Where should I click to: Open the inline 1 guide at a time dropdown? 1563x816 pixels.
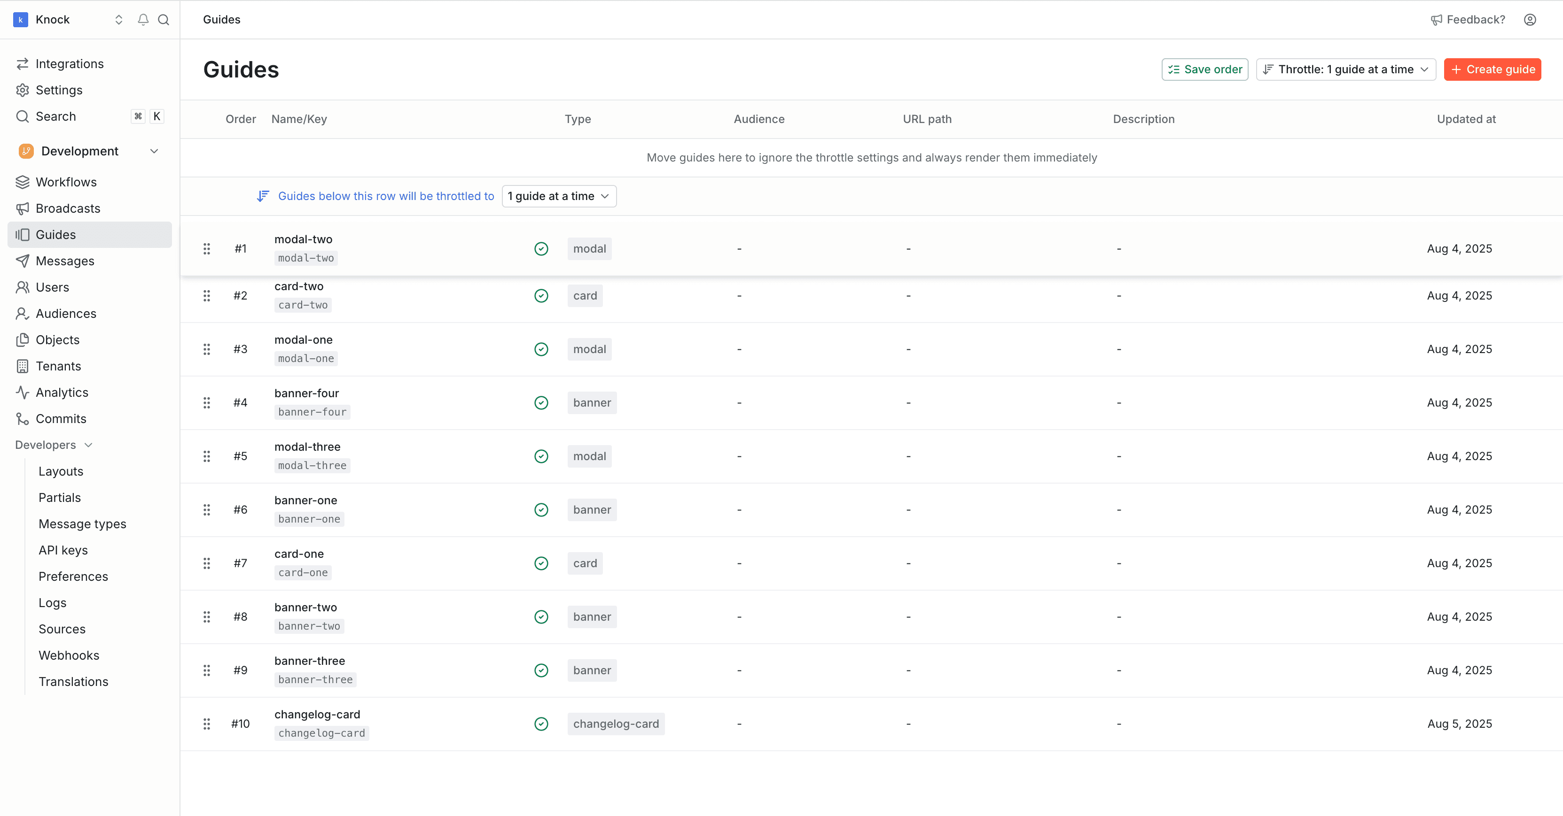coord(559,196)
